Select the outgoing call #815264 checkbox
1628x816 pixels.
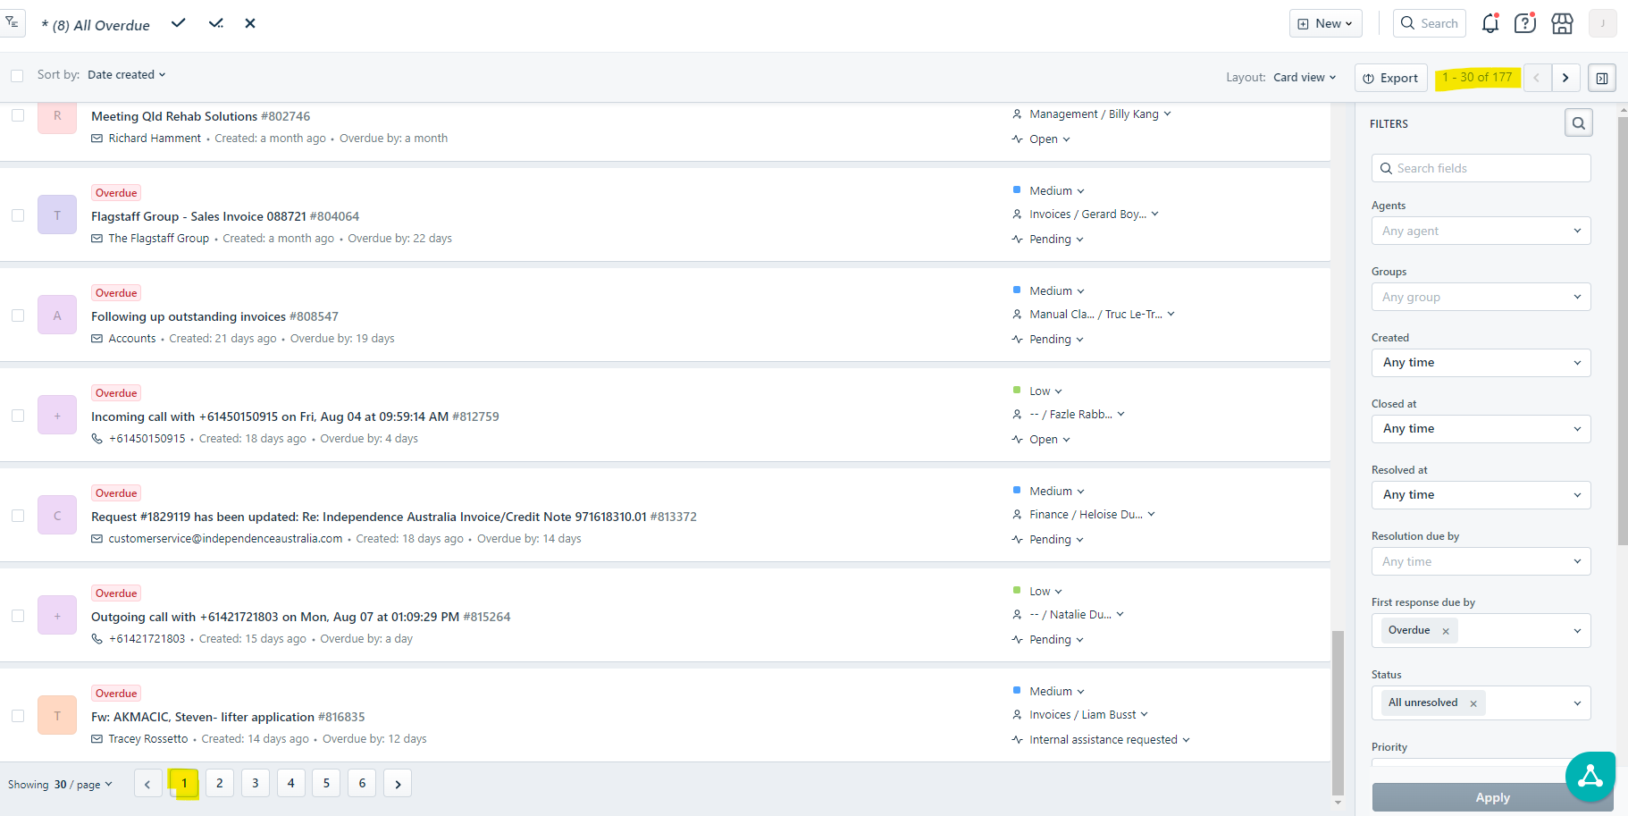coord(17,616)
